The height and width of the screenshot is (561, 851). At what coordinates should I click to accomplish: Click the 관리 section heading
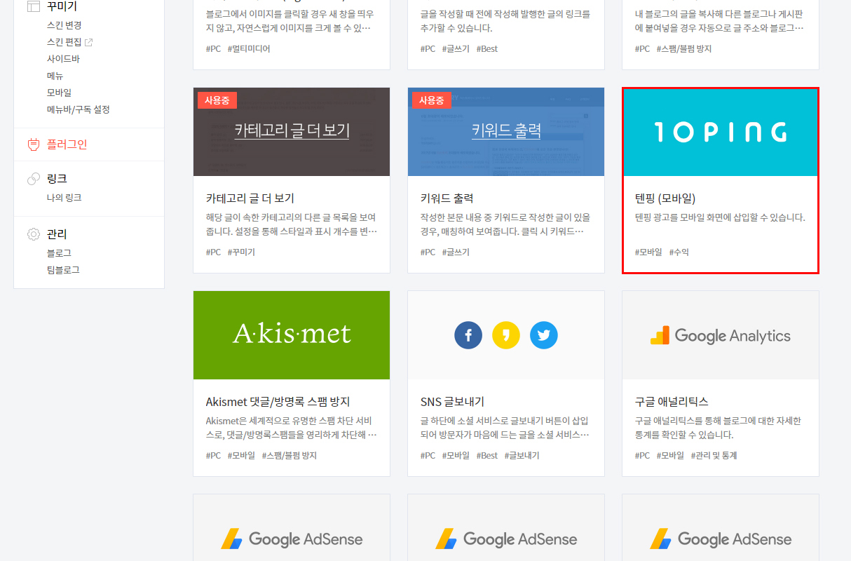(57, 234)
